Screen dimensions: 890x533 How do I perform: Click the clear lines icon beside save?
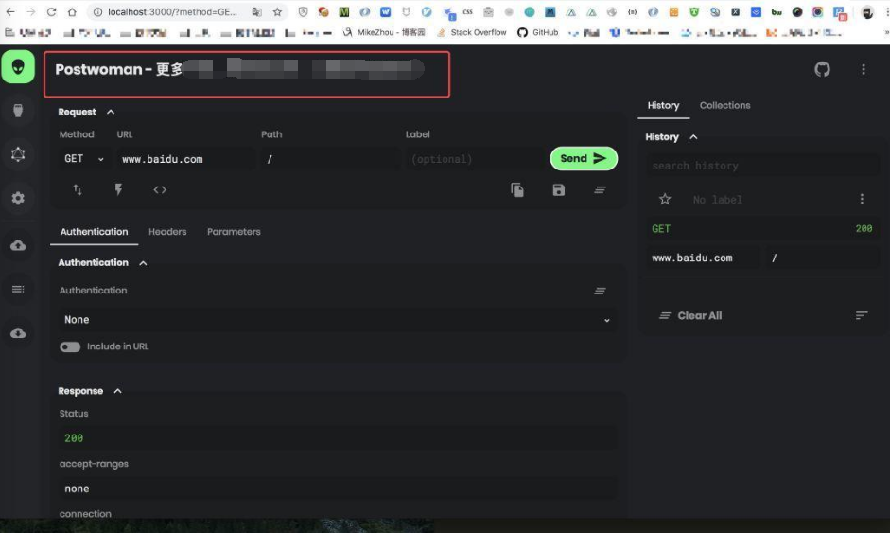[600, 189]
